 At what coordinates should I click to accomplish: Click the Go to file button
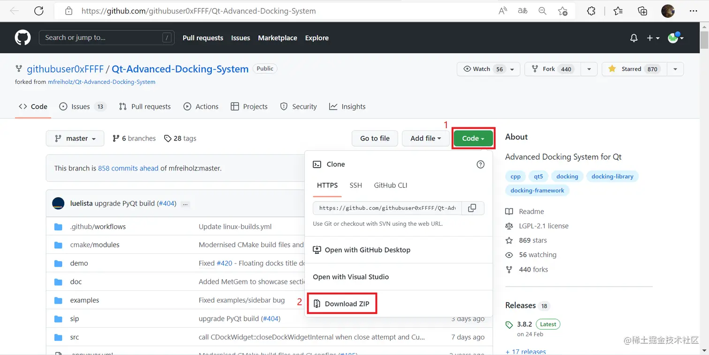[375, 139]
